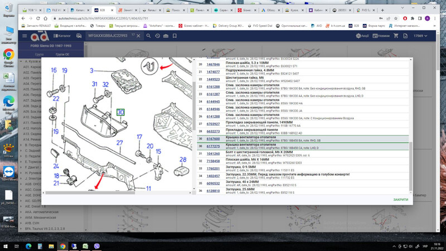Switch to the Групи OE tab
The width and height of the screenshot is (446, 251).
[x=62, y=54]
